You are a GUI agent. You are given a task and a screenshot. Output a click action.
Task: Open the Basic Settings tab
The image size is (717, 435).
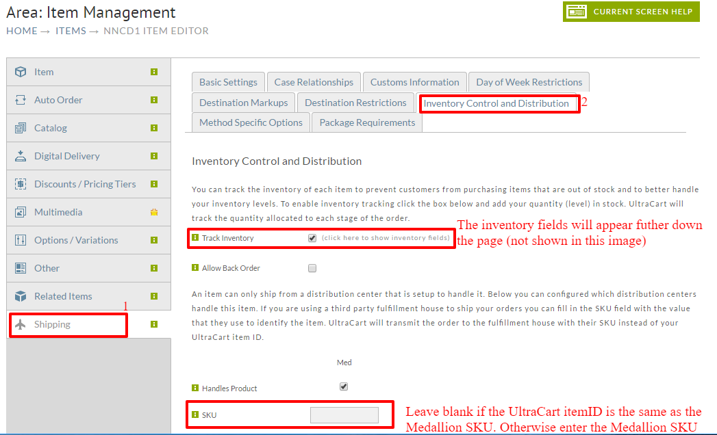click(x=228, y=82)
